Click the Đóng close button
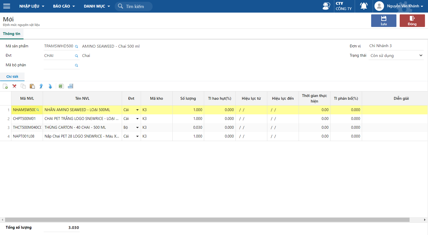 click(412, 21)
